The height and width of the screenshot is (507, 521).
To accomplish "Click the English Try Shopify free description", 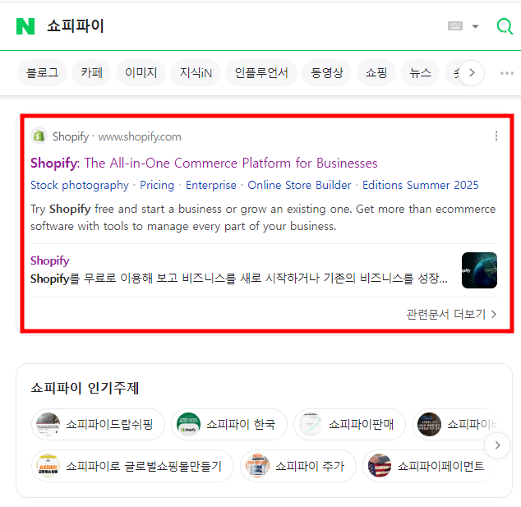I will [263, 218].
